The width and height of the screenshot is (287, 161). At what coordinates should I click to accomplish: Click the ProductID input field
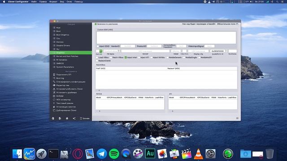(154, 46)
